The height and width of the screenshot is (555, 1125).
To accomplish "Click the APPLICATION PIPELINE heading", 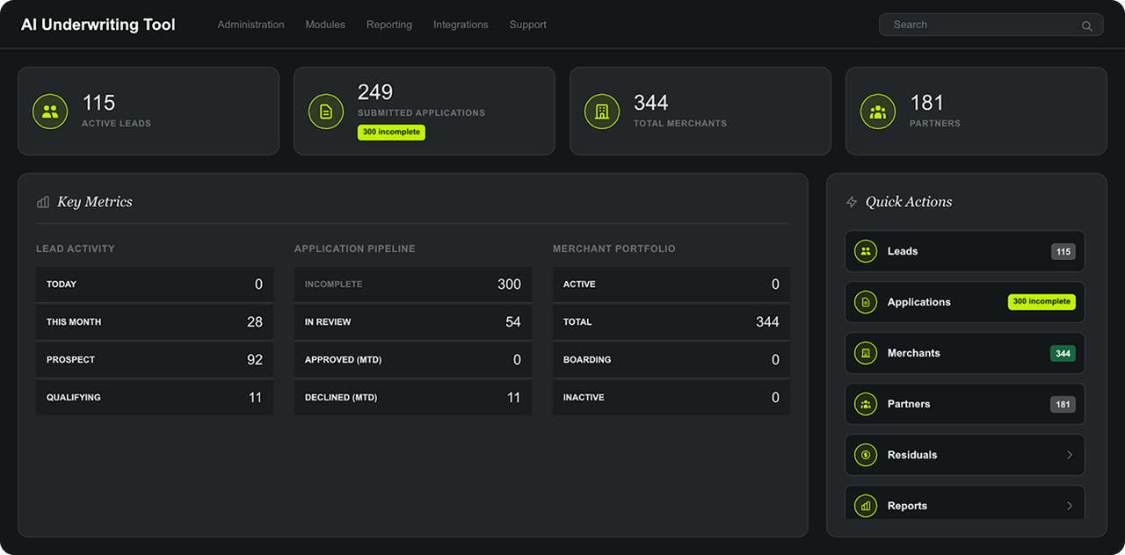I will tap(355, 249).
